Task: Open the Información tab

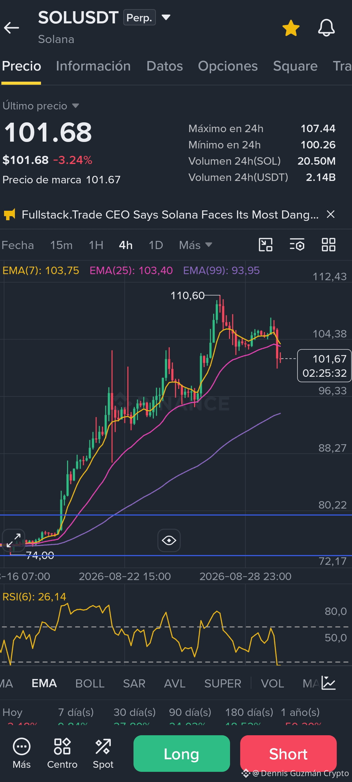Action: [x=93, y=66]
